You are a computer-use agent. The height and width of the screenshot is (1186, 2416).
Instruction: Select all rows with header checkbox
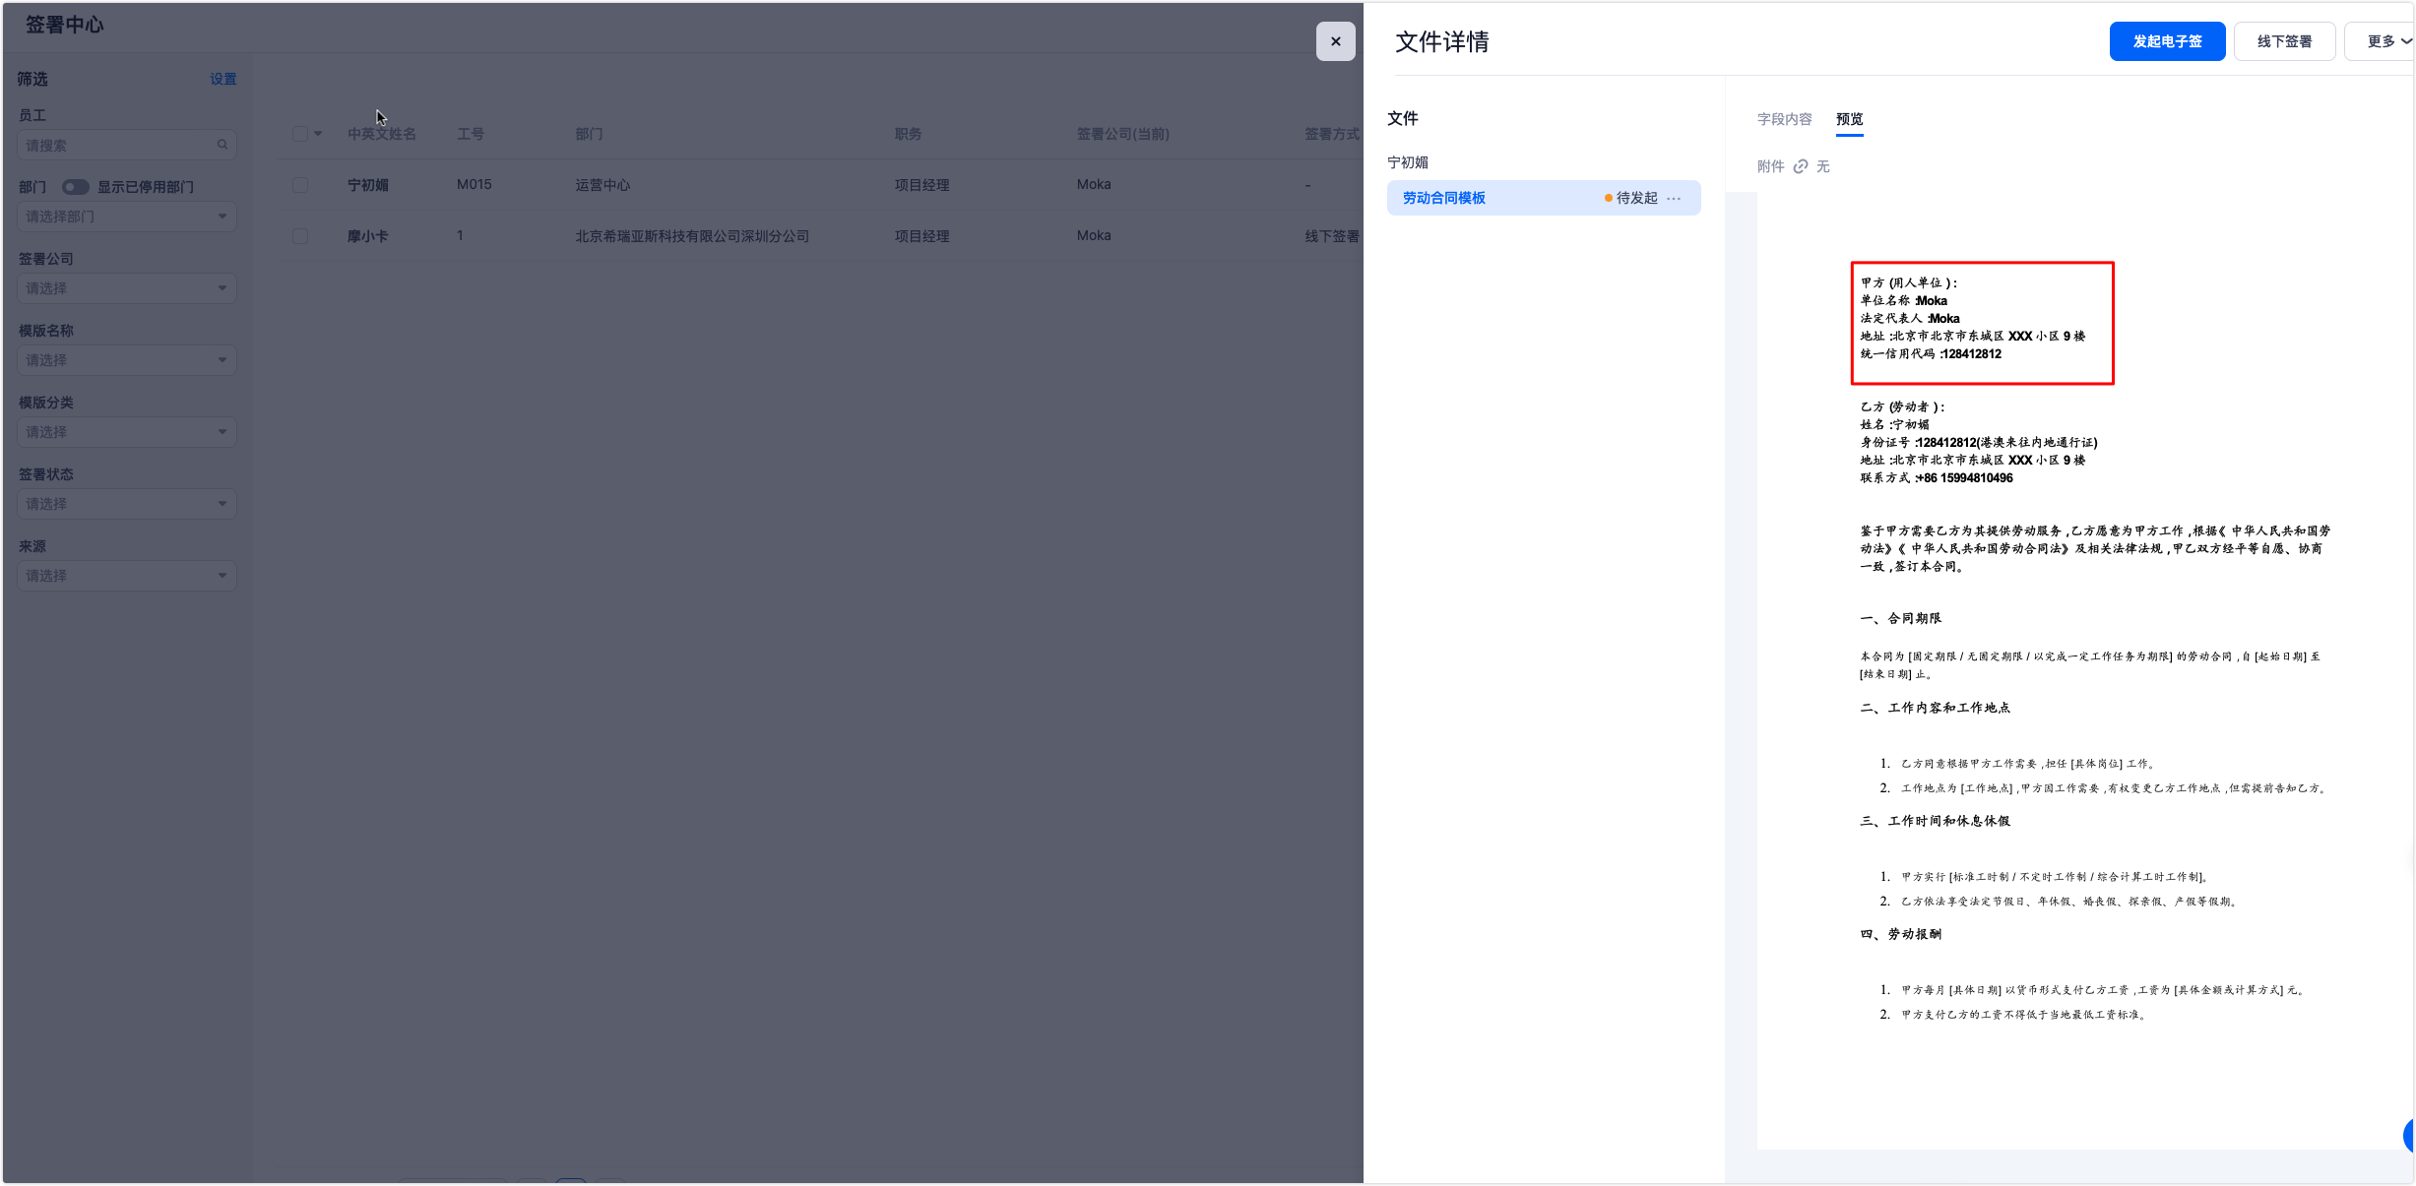pos(300,134)
